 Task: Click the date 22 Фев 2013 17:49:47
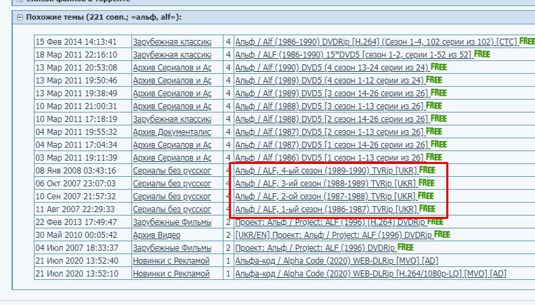point(76,222)
